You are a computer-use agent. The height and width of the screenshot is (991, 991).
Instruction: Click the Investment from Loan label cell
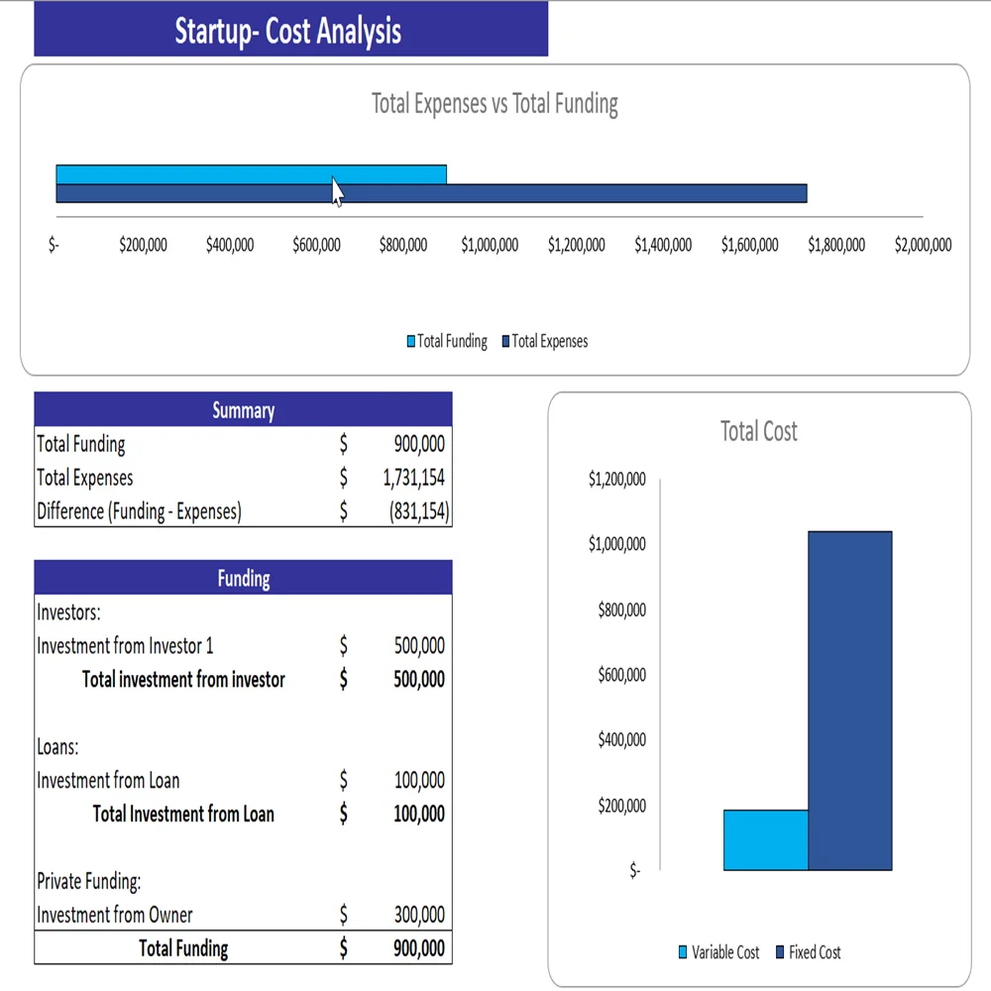(109, 781)
